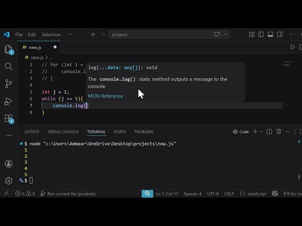The height and width of the screenshot is (226, 302).
Task: Switch to the DEBUG CONSOLE tab
Action: [x=63, y=132]
